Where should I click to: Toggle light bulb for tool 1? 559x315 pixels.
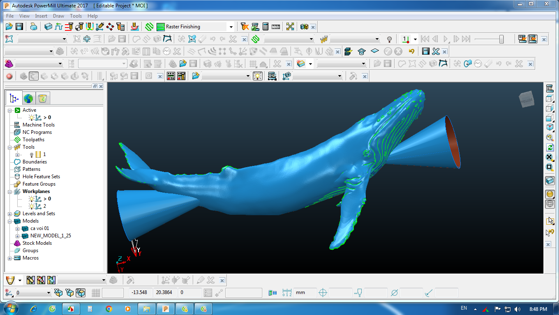pyautogui.click(x=31, y=154)
